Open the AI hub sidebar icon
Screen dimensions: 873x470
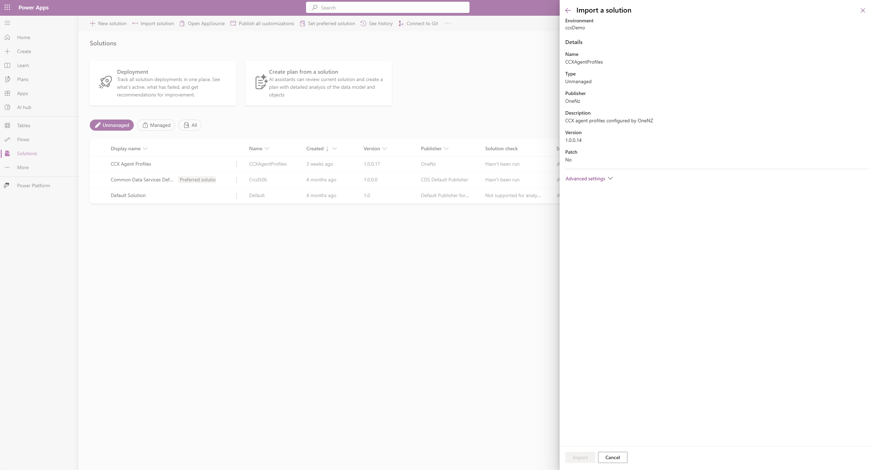7,107
